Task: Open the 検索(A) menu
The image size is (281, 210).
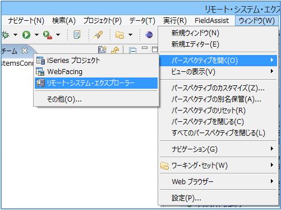Action: point(64,21)
